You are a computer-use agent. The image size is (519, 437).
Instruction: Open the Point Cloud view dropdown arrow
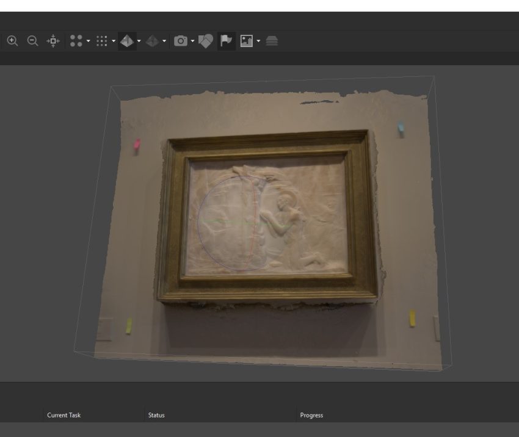coord(88,42)
